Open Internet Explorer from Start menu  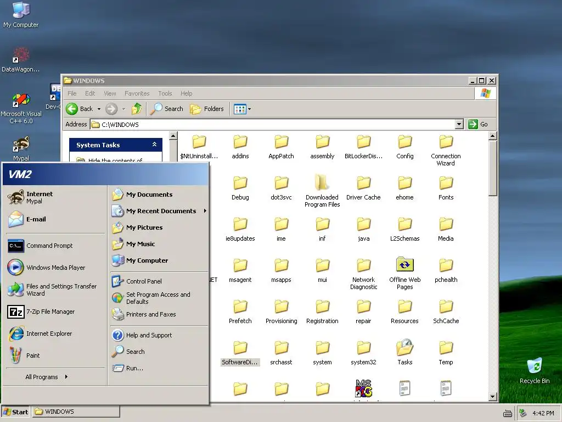[55, 334]
